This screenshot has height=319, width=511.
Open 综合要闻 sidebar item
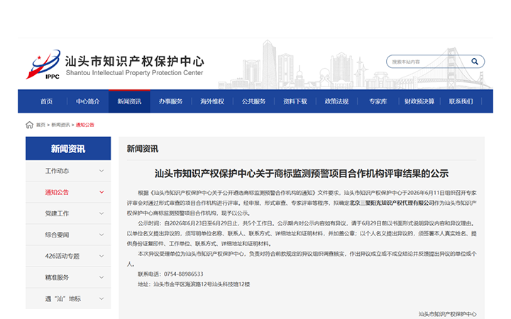pos(68,235)
